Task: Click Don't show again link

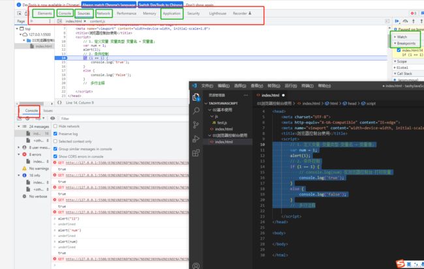Action: click(200, 5)
